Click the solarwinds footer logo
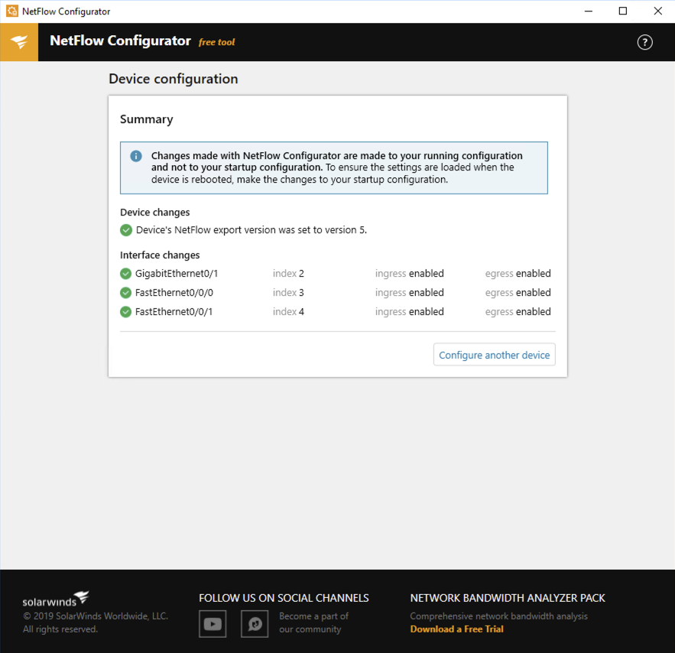675x653 pixels. pos(56,599)
